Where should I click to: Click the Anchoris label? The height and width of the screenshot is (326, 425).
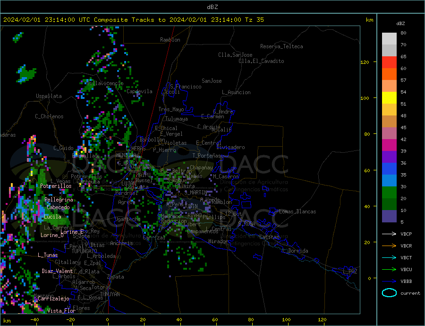121,243
